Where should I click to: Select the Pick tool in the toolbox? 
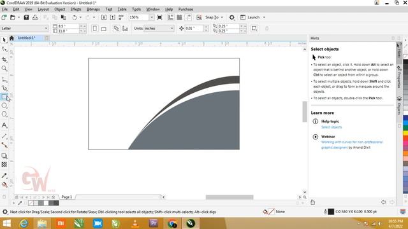pyautogui.click(x=4, y=39)
